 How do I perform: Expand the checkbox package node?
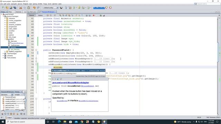click(x=5, y=18)
